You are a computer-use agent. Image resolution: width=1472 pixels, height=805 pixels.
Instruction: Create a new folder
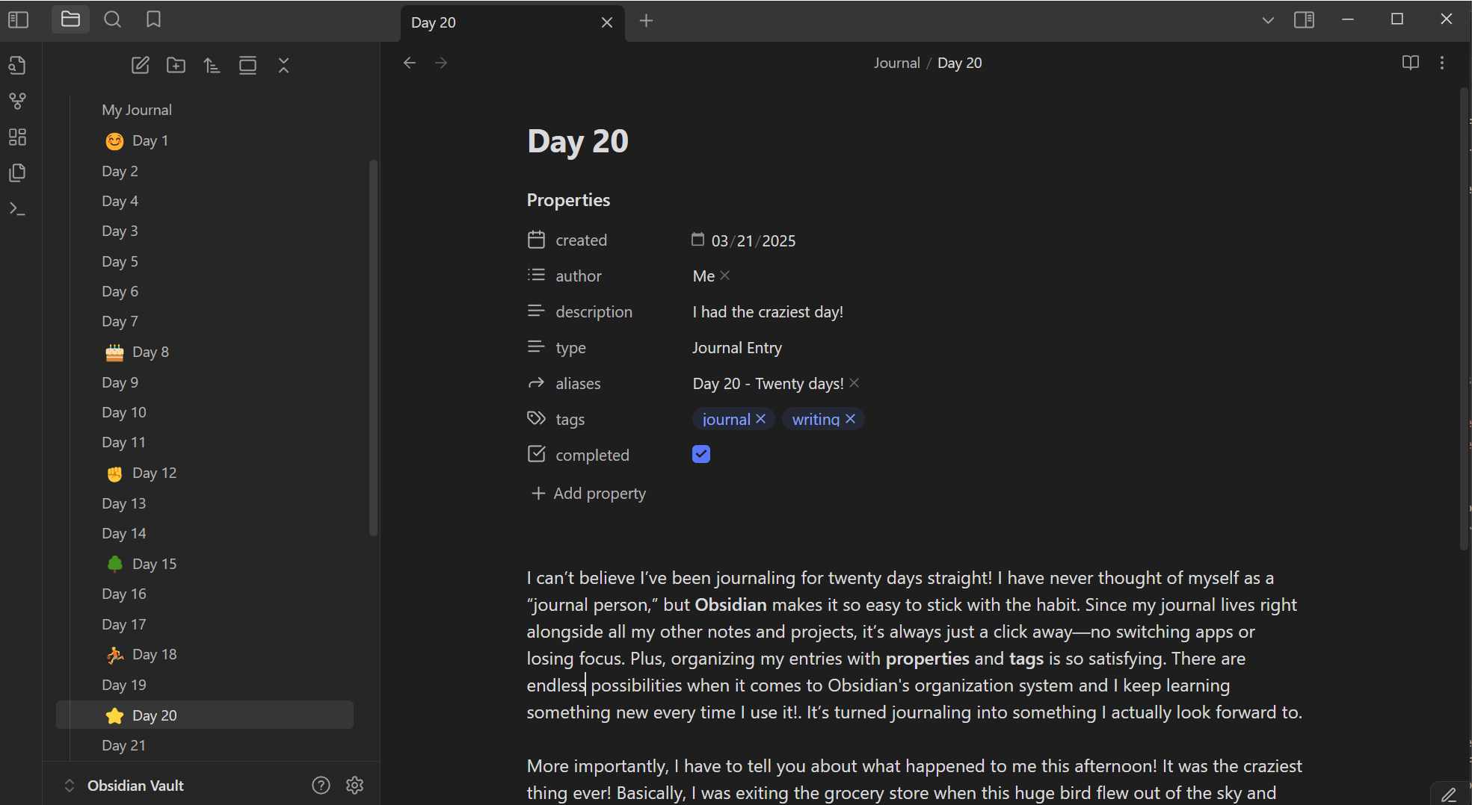point(176,66)
